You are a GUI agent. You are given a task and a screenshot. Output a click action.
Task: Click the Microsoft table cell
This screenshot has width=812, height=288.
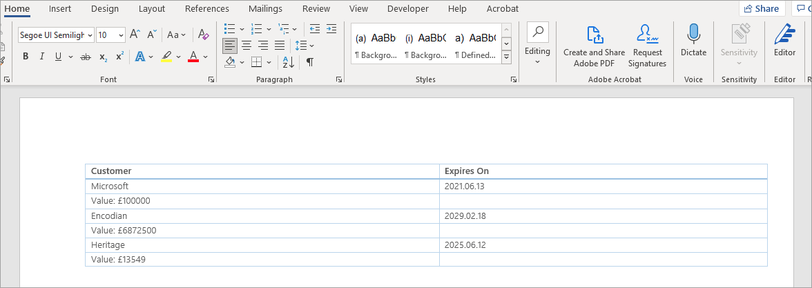coord(262,186)
